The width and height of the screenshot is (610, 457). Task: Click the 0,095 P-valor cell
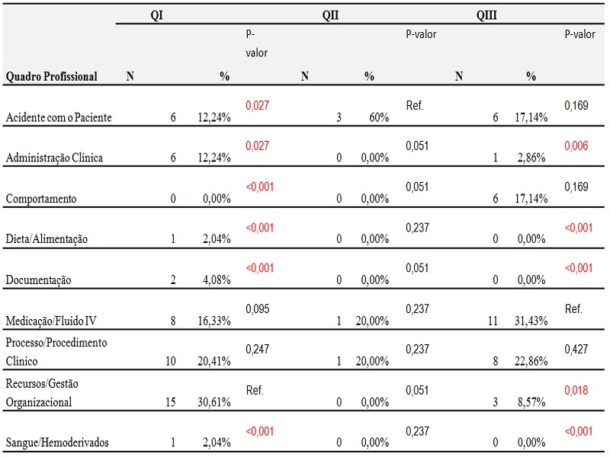256,308
